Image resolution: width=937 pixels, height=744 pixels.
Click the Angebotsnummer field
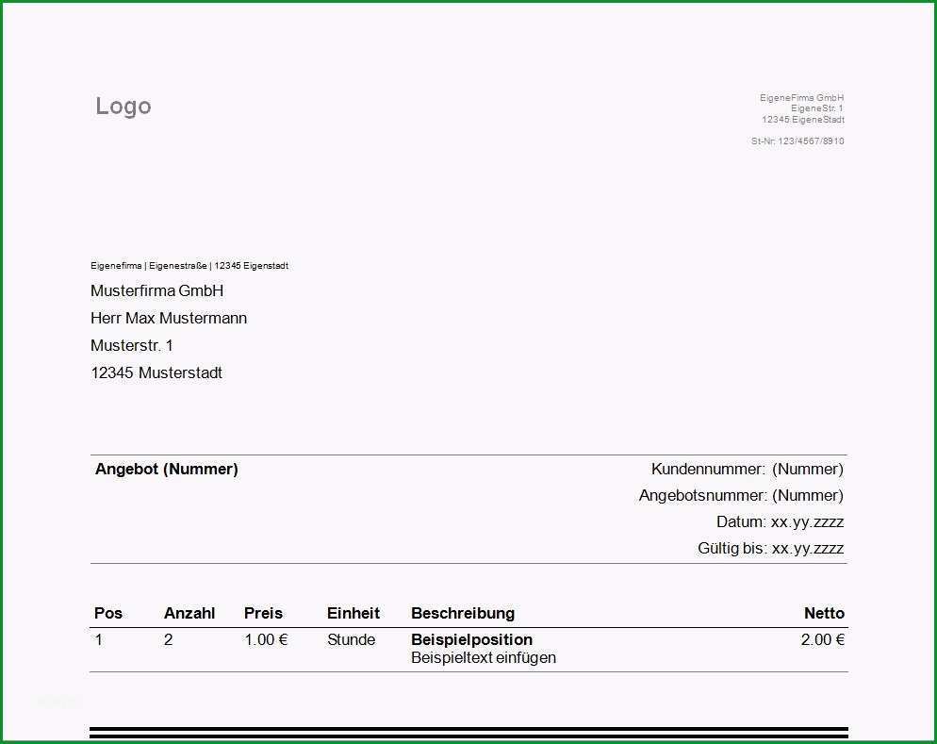pos(741,495)
